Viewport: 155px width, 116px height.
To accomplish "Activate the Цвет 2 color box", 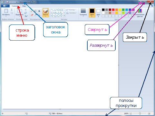I will 98,13.
